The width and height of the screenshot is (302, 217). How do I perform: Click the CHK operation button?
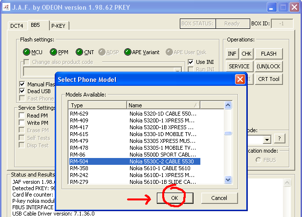point(246,54)
